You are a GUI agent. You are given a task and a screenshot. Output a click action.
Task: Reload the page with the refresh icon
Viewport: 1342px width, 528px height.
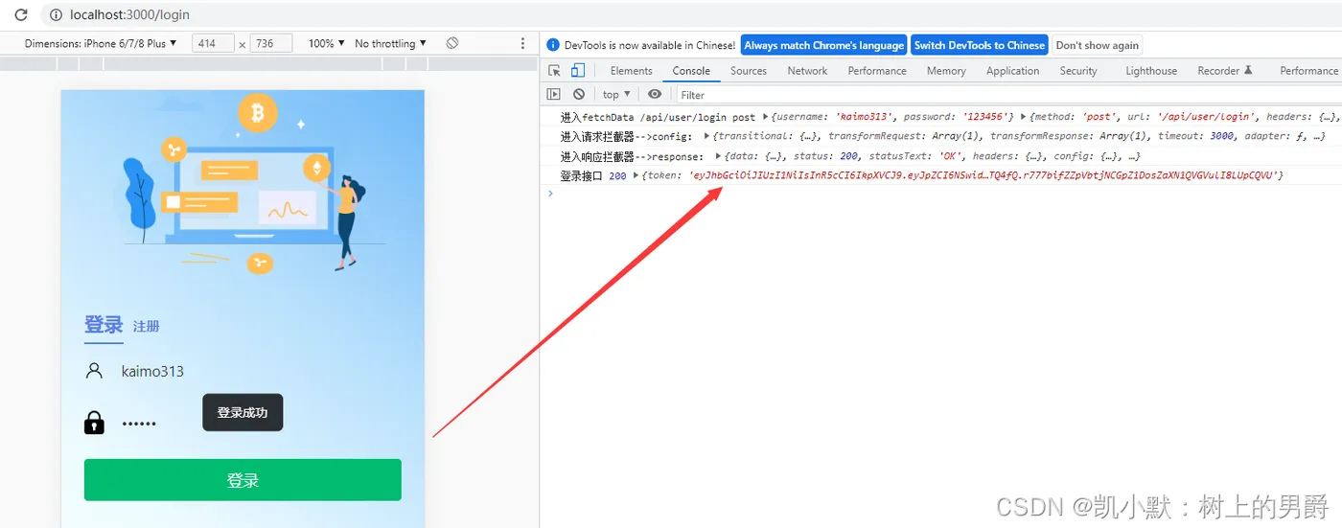click(20, 15)
